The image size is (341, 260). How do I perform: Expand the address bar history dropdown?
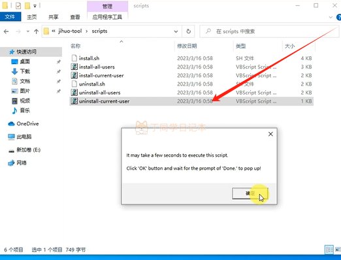[x=176, y=31]
